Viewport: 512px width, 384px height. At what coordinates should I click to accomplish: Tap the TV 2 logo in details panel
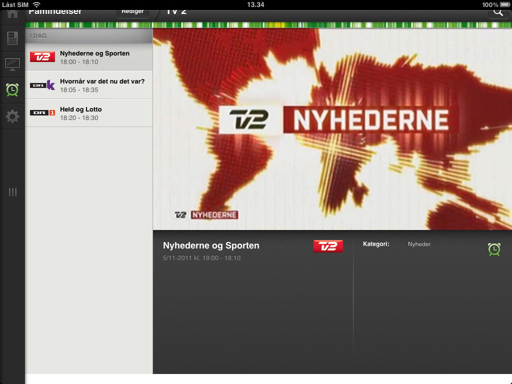(328, 246)
